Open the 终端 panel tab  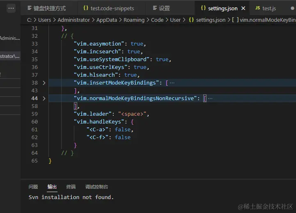[71, 187]
